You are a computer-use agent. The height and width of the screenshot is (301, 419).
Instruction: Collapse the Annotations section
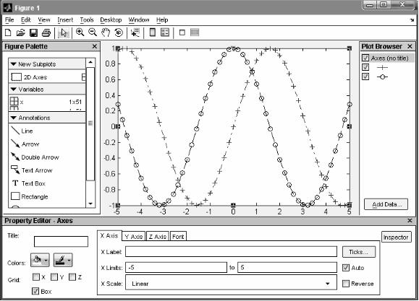click(x=14, y=118)
